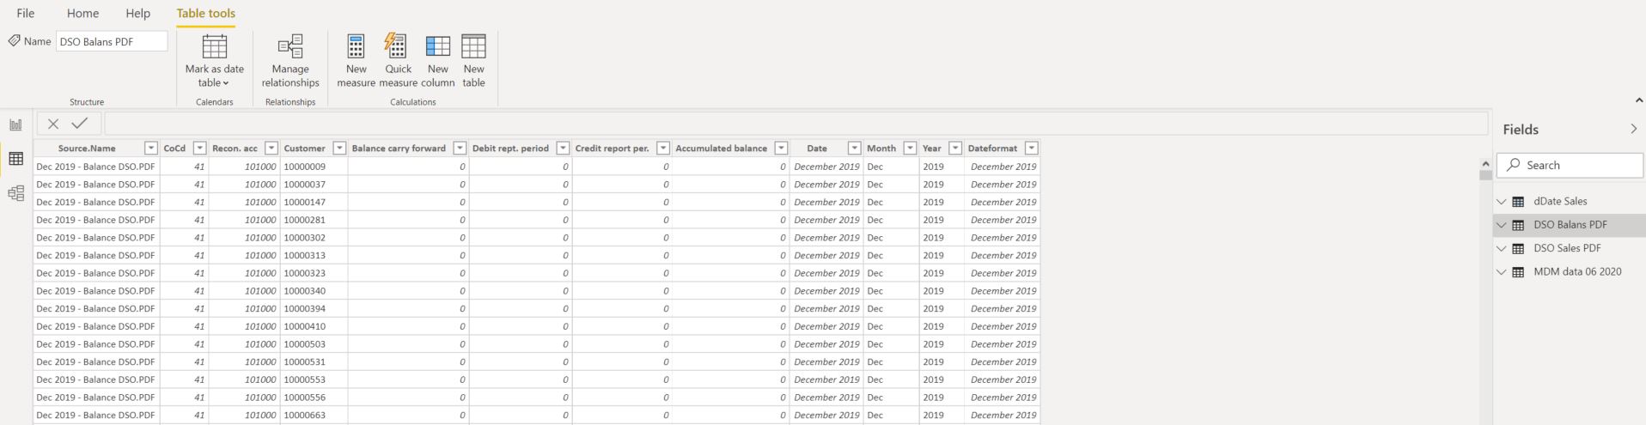Add a New column
Image resolution: width=1646 pixels, height=425 pixels.
(x=438, y=61)
